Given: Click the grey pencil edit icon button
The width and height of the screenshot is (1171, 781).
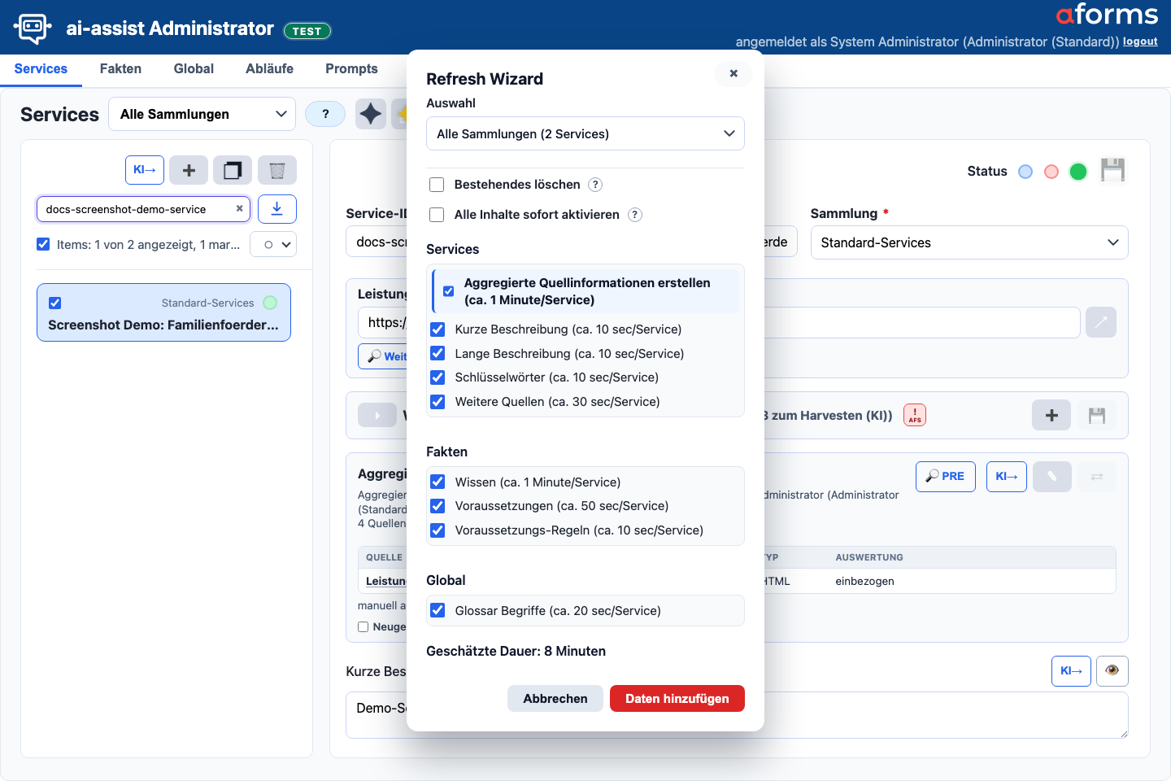Looking at the screenshot, I should 1052,476.
